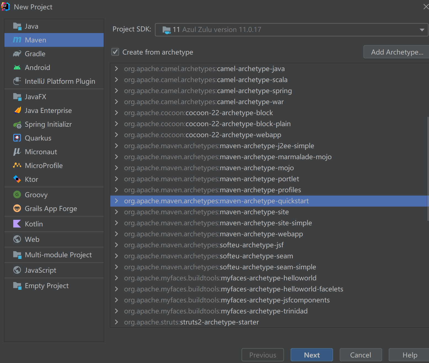Select softeu-archetype-seam archetype row

pyautogui.click(x=269, y=256)
